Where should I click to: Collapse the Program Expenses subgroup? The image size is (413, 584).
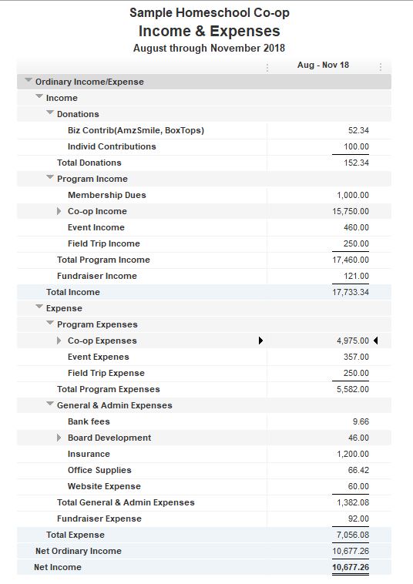[x=50, y=323]
